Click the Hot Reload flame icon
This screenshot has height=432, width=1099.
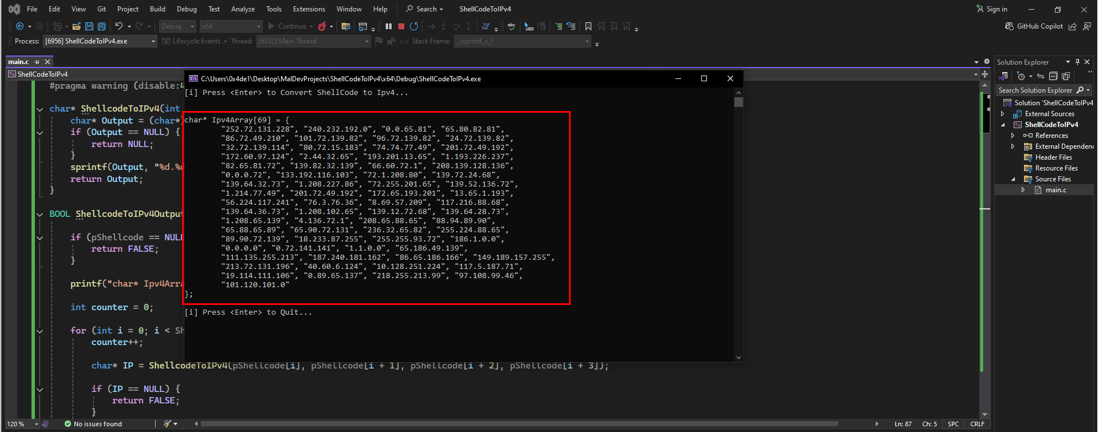point(322,26)
